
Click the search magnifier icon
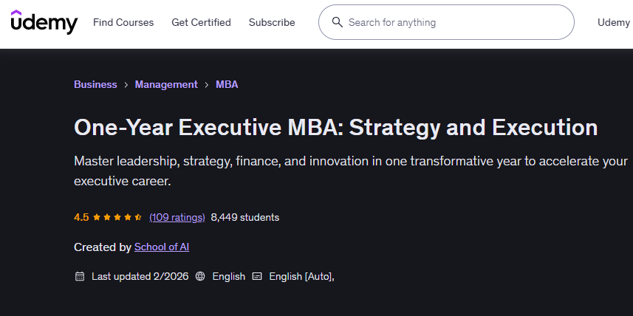(338, 22)
